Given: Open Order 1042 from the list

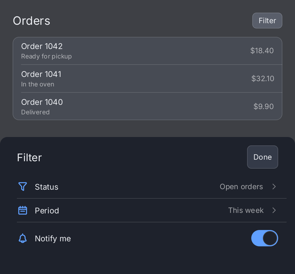Looking at the screenshot, I should pos(147,51).
